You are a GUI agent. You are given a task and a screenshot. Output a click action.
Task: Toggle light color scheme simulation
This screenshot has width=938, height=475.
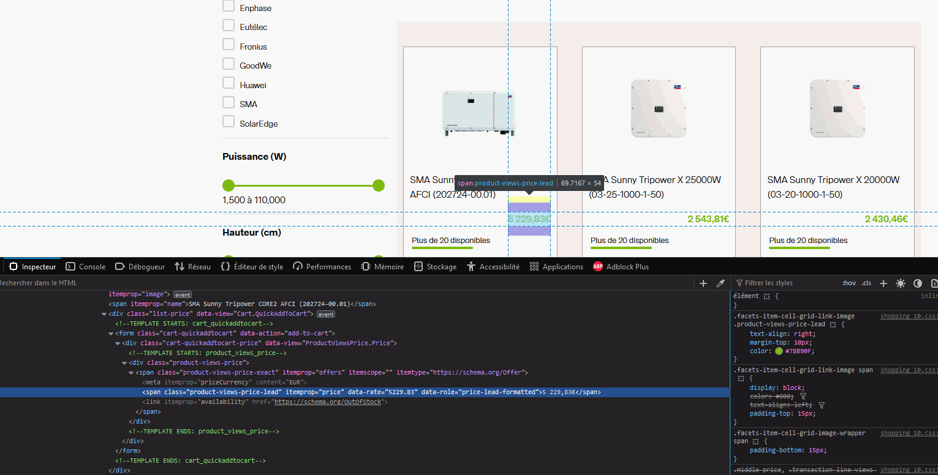click(901, 283)
